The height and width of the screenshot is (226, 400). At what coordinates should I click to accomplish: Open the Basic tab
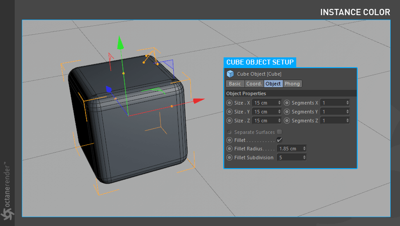pyautogui.click(x=235, y=84)
